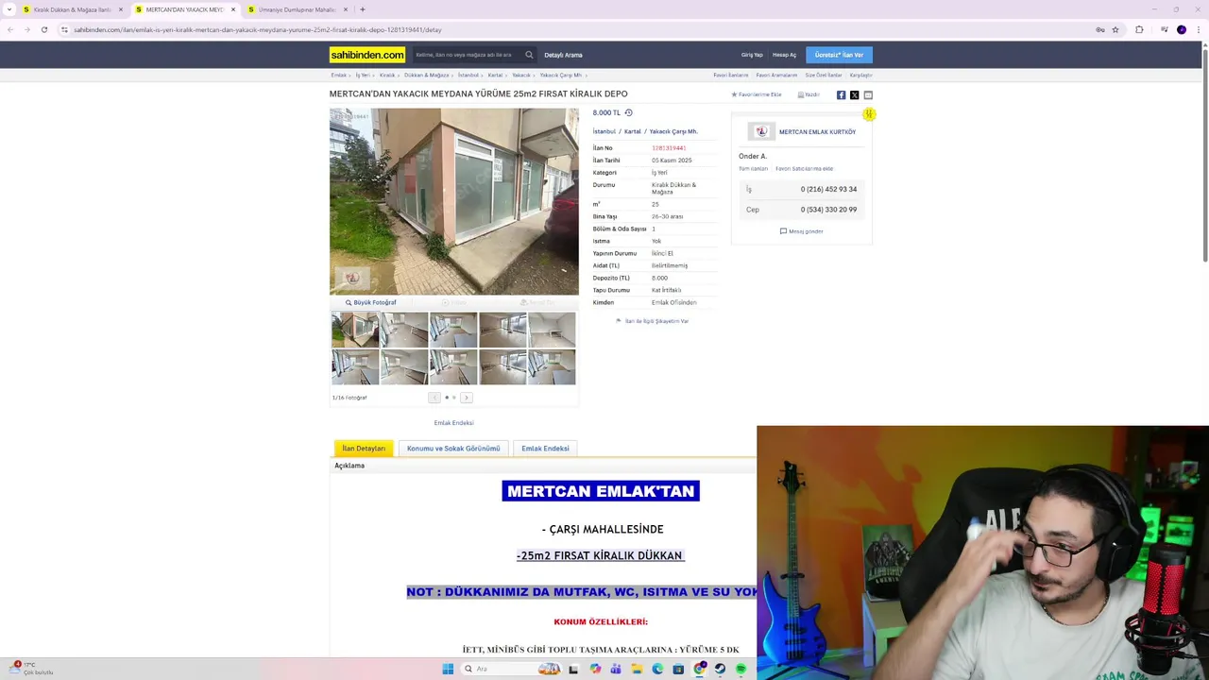Click MERTCAN EMLAK KURTKÖY store name
Screen dimensions: 1209x680
point(817,131)
